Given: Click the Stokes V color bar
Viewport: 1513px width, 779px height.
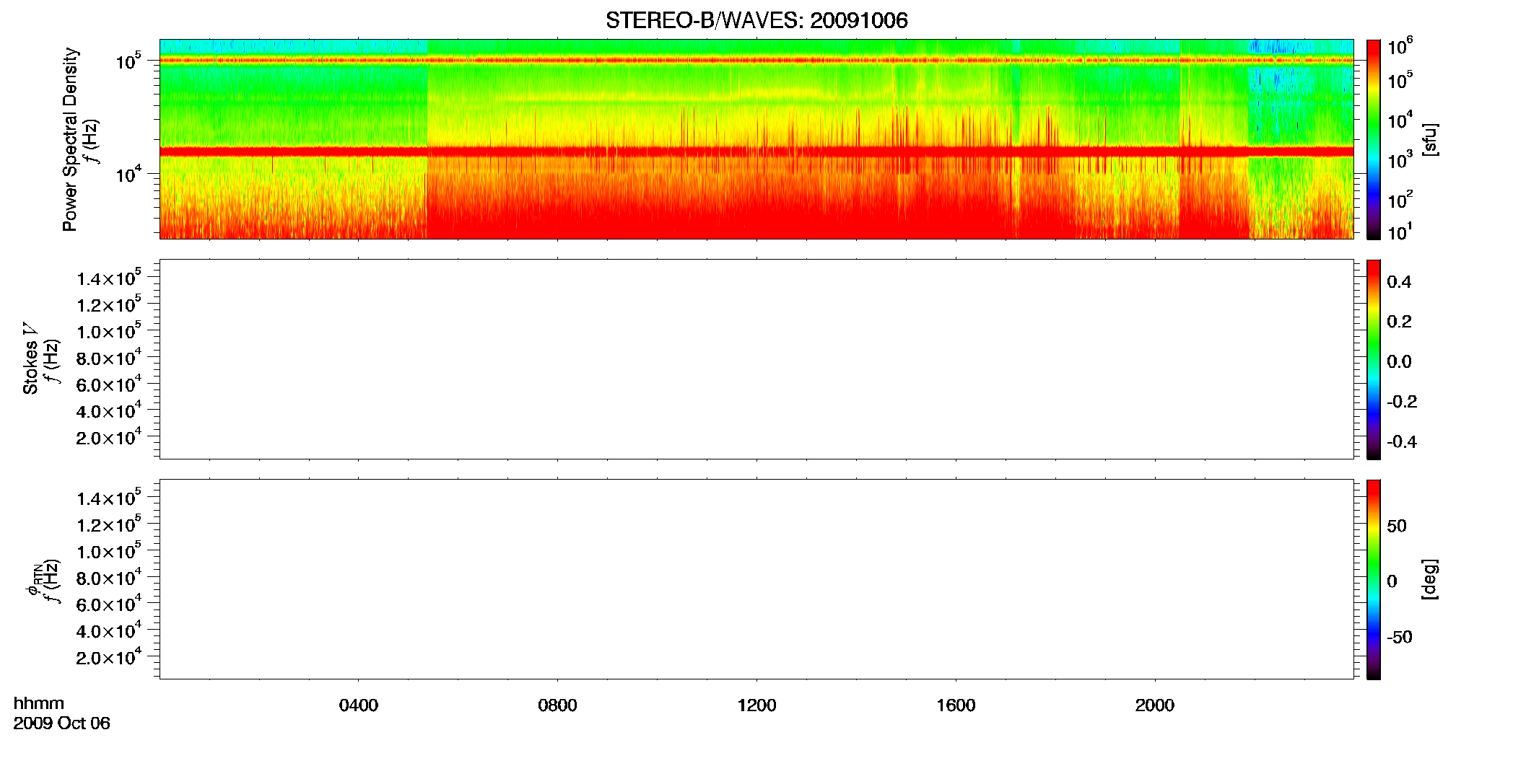Looking at the screenshot, I should [x=1374, y=359].
